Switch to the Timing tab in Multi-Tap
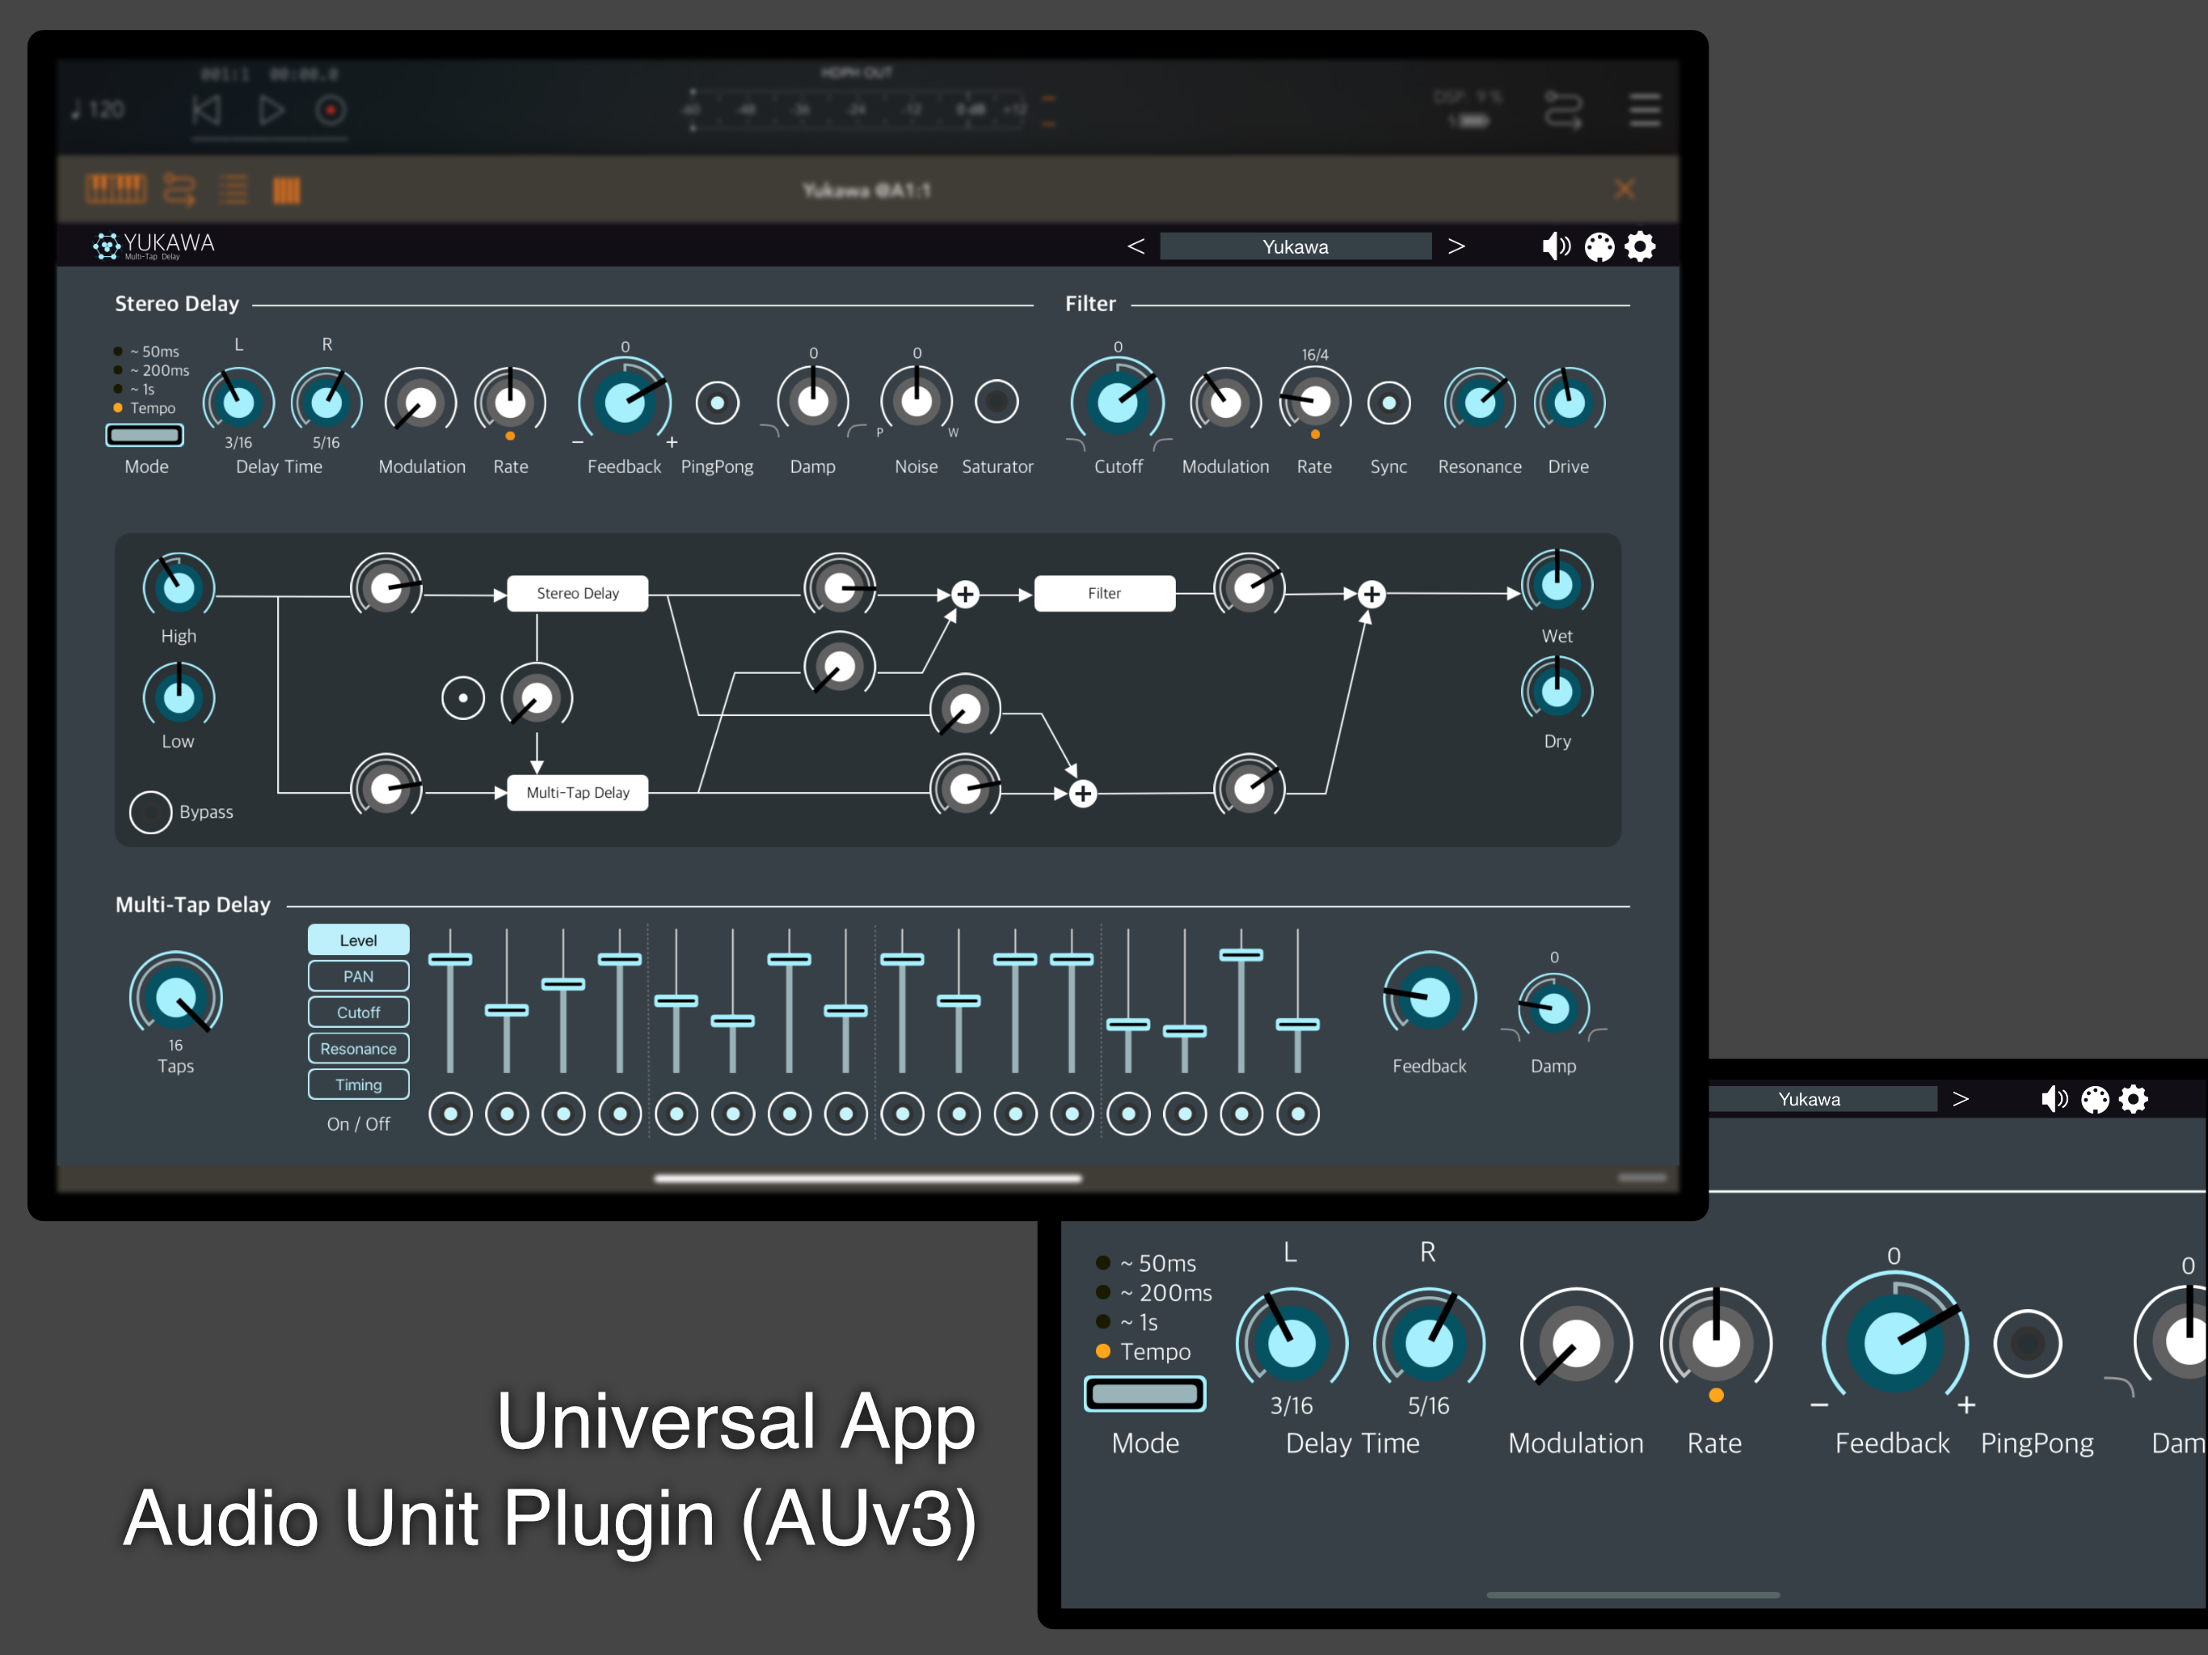The height and width of the screenshot is (1655, 2208). (358, 1084)
